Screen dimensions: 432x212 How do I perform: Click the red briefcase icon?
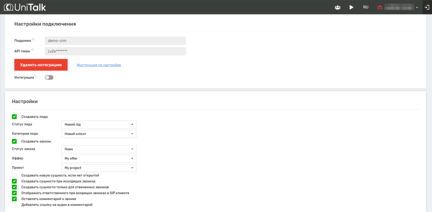coord(380,7)
